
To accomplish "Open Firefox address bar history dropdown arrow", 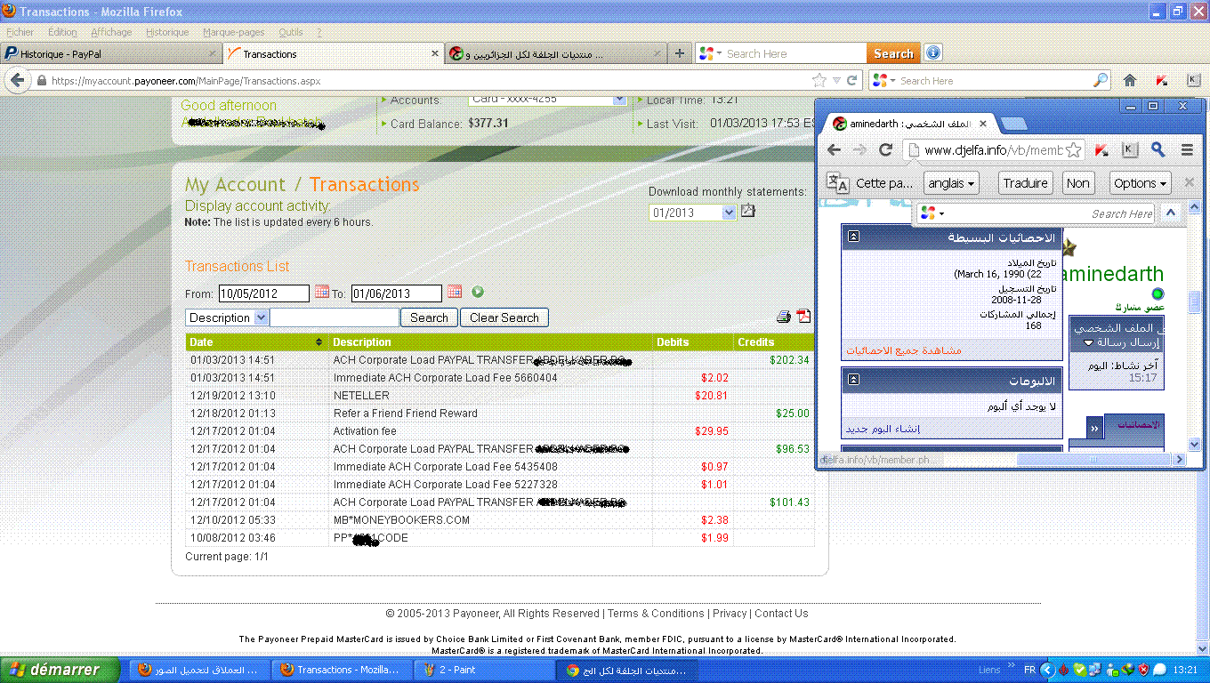I will coord(835,80).
